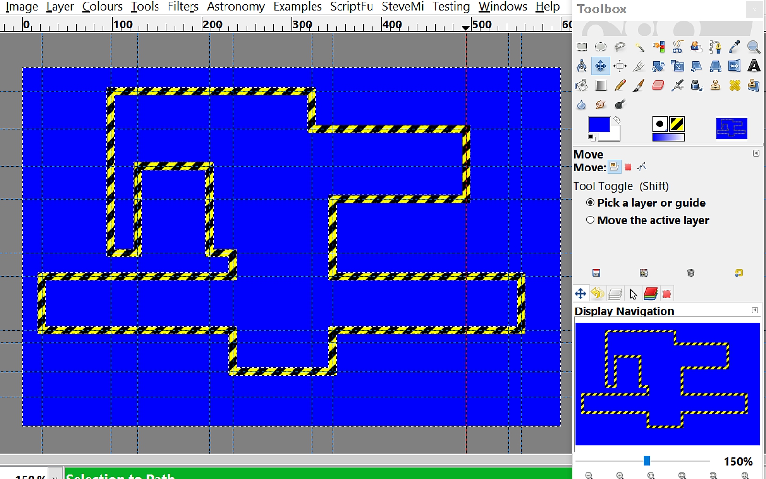Select the Ellipse Select tool
The height and width of the screenshot is (479, 766).
(x=600, y=47)
